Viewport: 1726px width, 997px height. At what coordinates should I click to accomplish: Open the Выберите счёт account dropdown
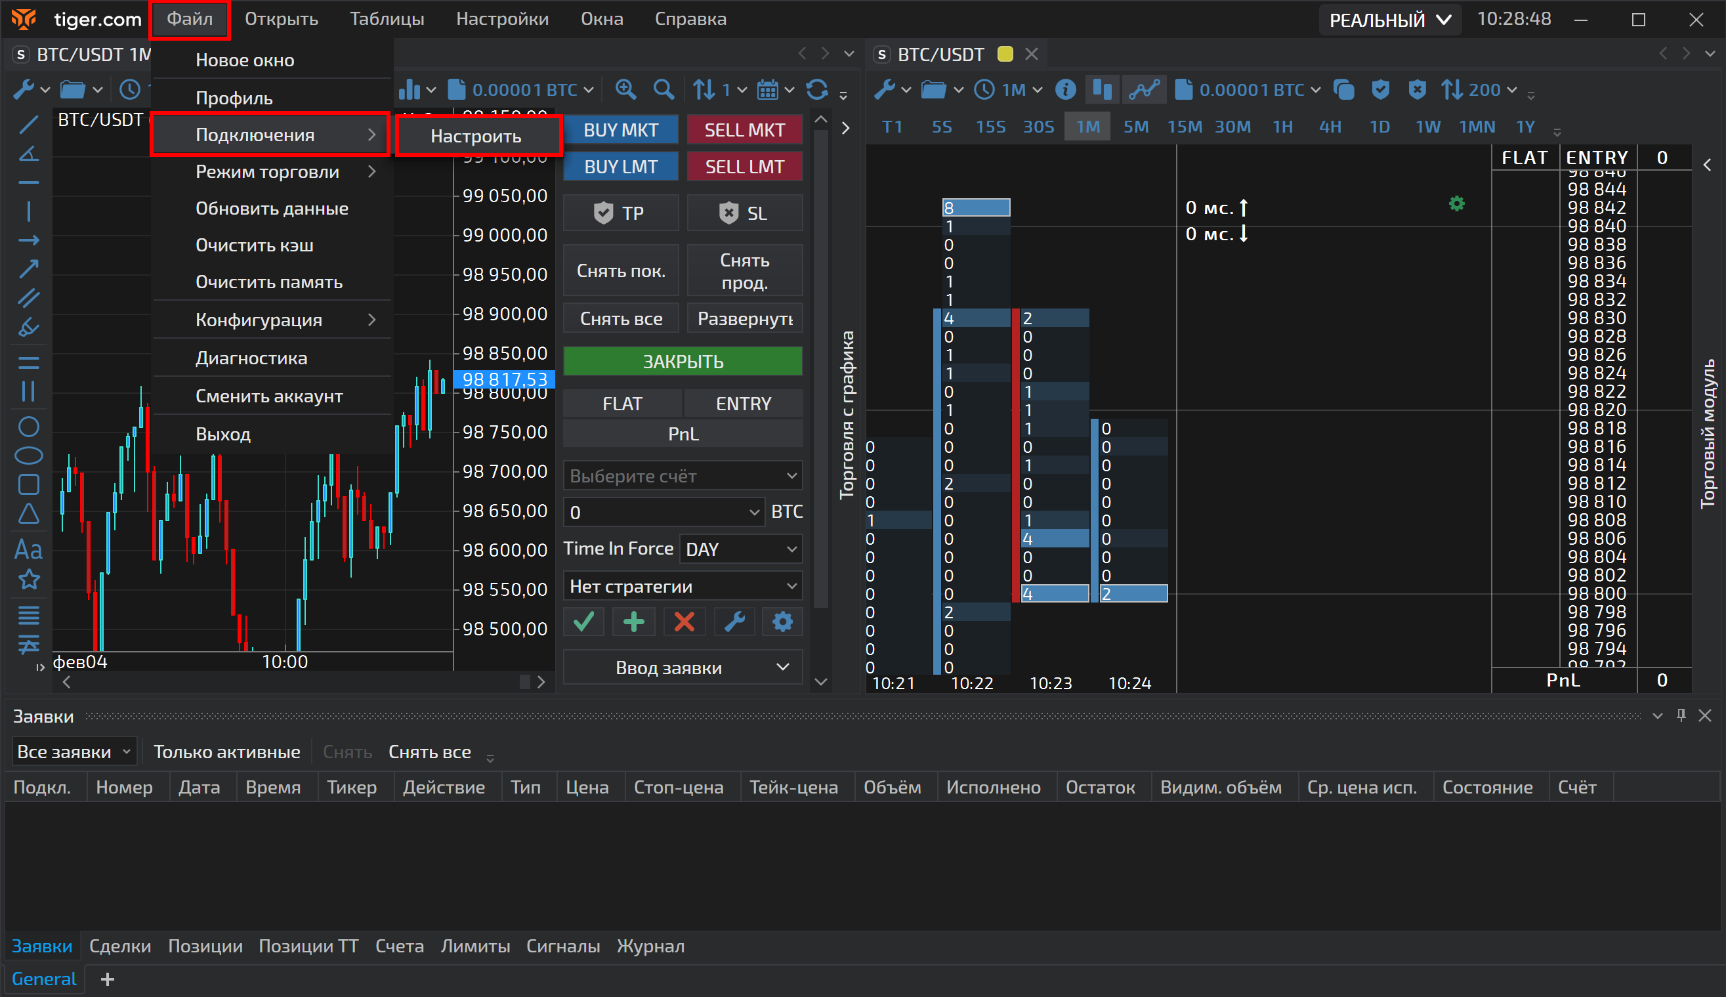(x=683, y=476)
